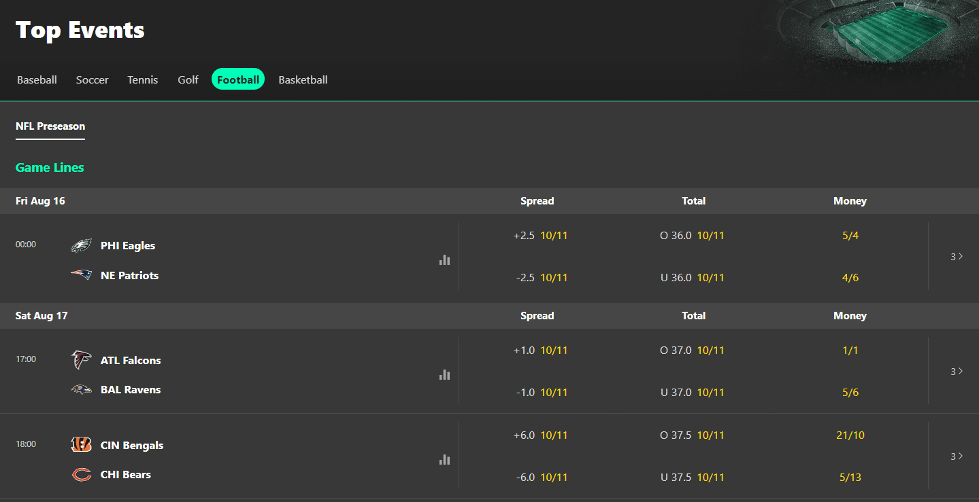The width and height of the screenshot is (979, 502).
Task: Open the statistics chart for Bengals vs Bears
Action: point(444,459)
